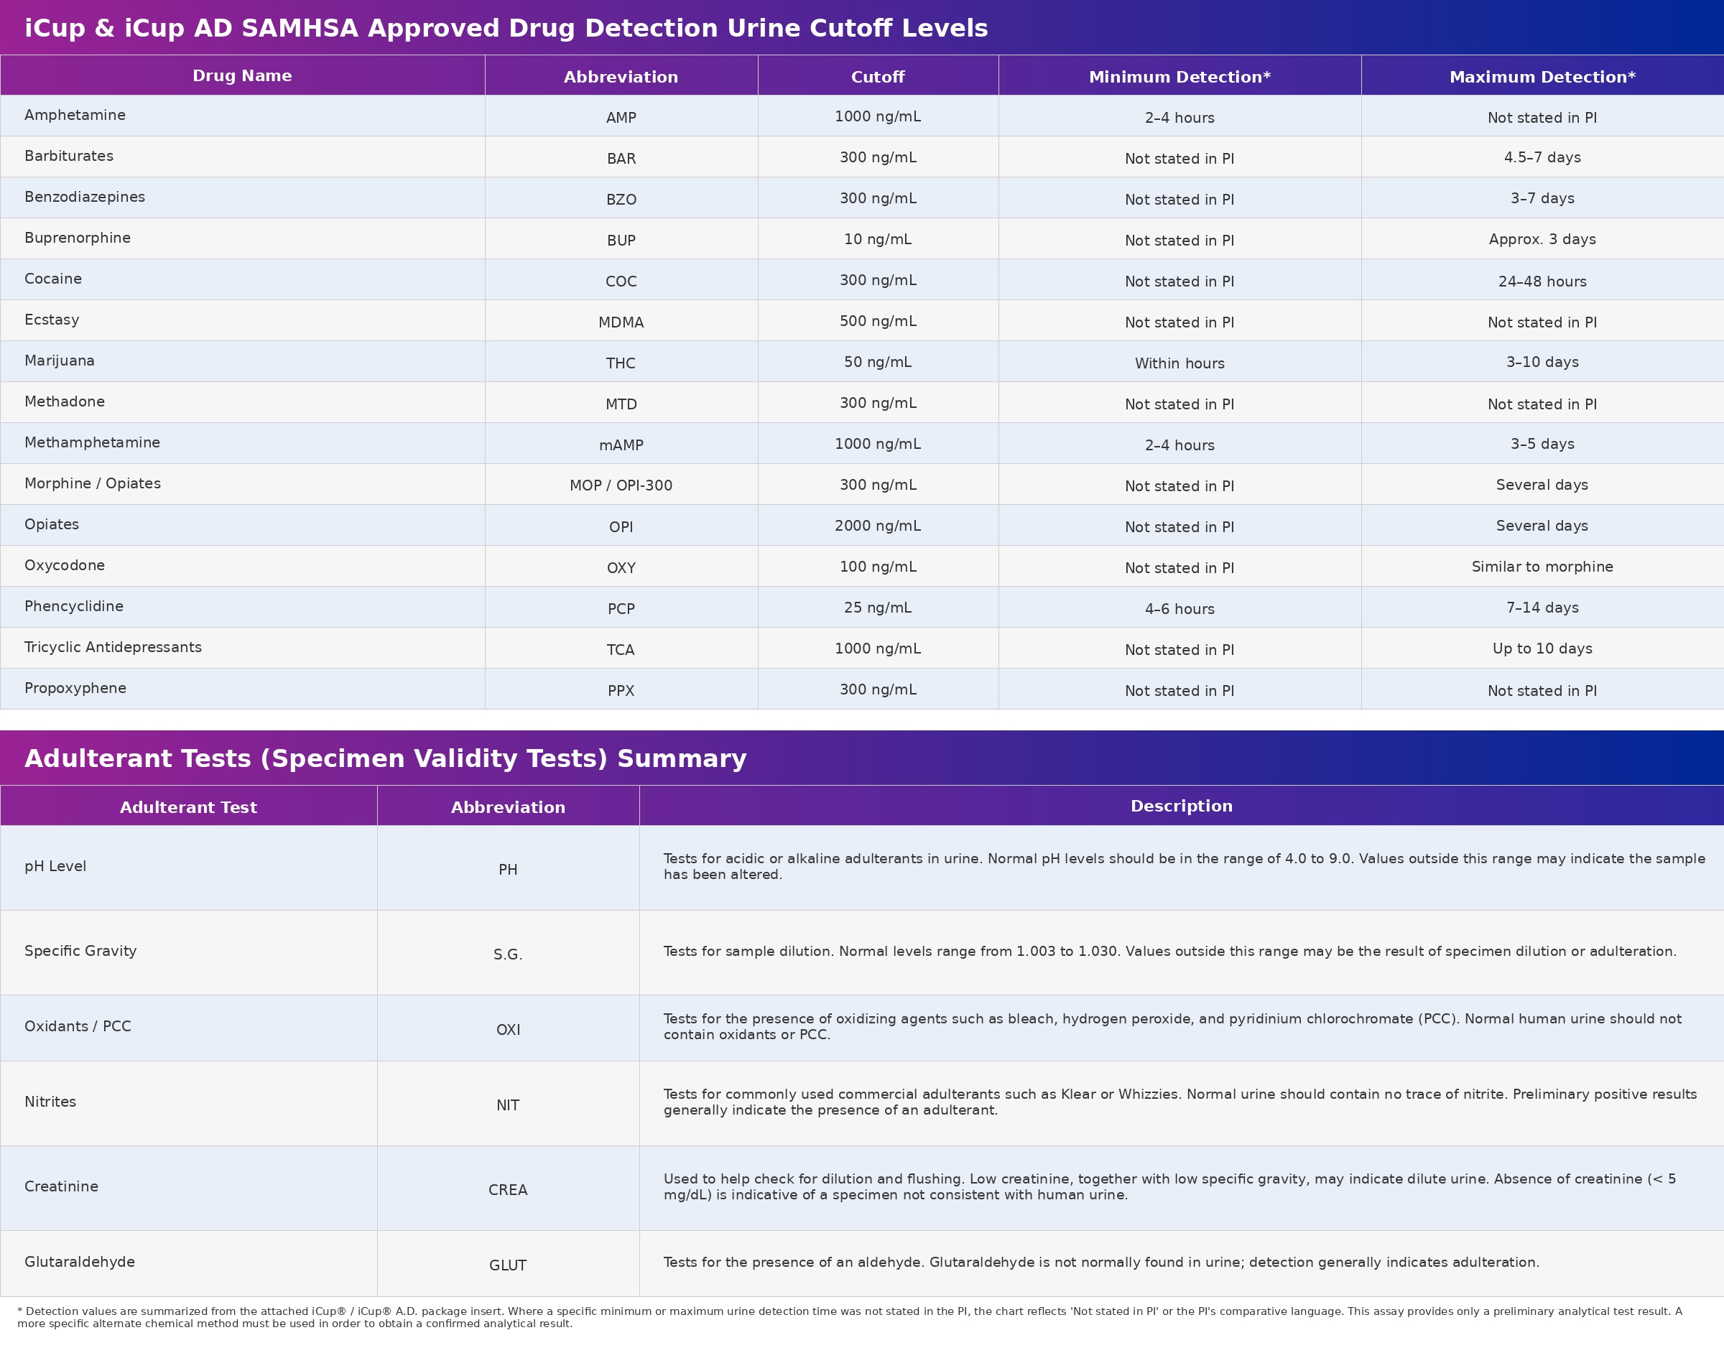The height and width of the screenshot is (1348, 1724).
Task: Select the CREA abbreviation cell
Action: pyautogui.click(x=508, y=1189)
